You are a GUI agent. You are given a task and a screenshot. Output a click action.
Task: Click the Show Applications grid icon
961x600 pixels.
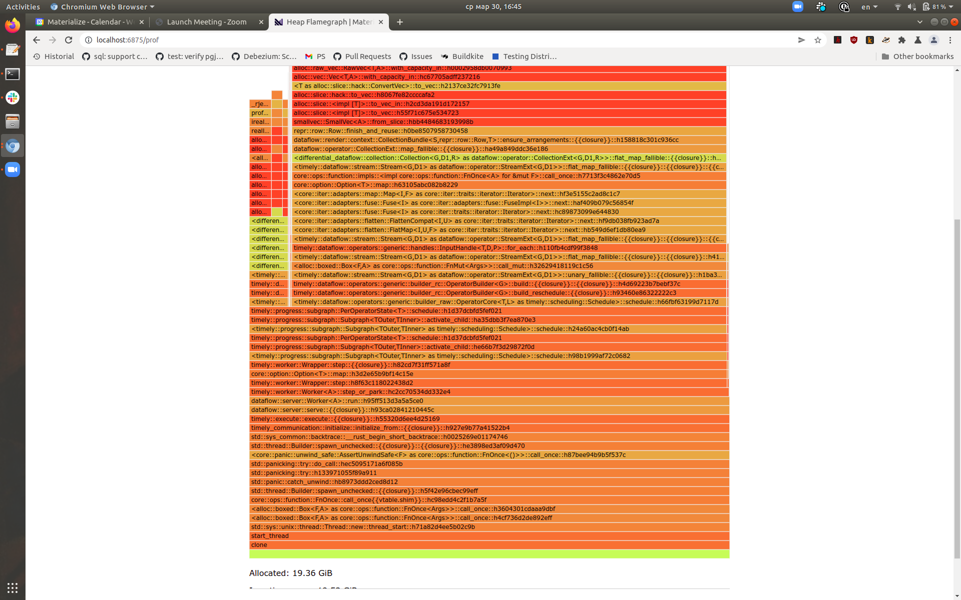tap(12, 587)
